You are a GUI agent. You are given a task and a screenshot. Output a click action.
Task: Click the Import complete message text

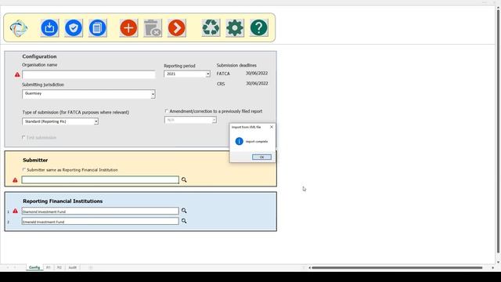(x=257, y=141)
